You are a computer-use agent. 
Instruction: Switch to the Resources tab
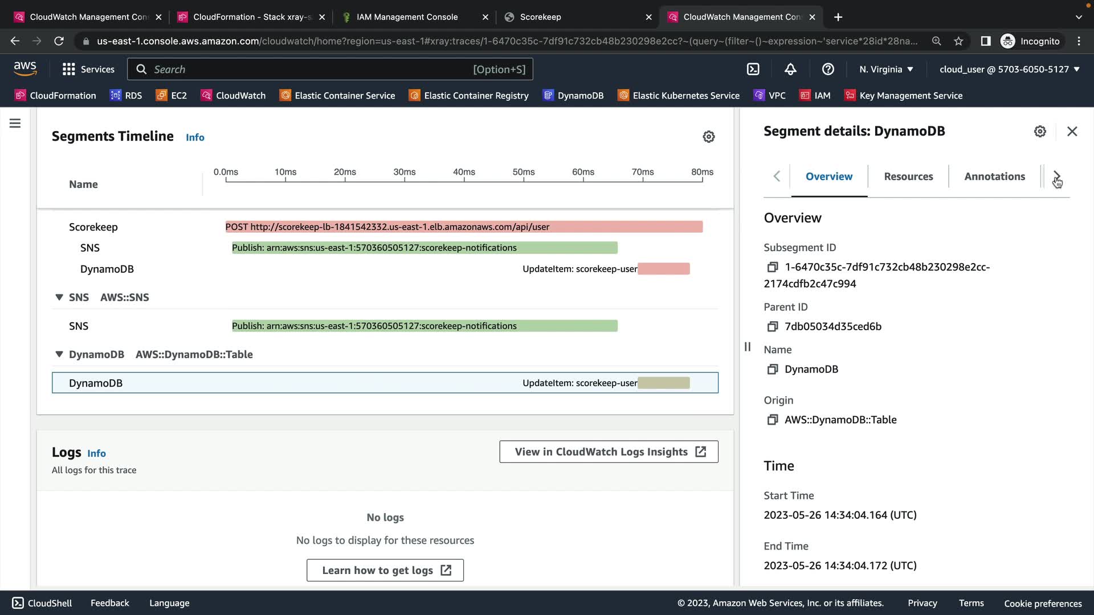pos(908,177)
